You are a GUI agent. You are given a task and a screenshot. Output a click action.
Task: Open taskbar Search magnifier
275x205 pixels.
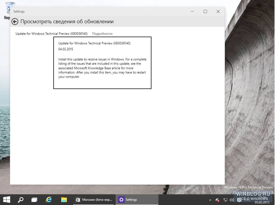pos(21,200)
